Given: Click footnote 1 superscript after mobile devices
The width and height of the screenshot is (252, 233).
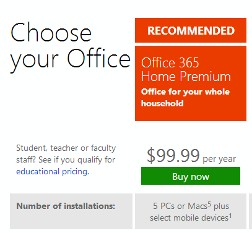Looking at the screenshot, I should coord(230,216).
